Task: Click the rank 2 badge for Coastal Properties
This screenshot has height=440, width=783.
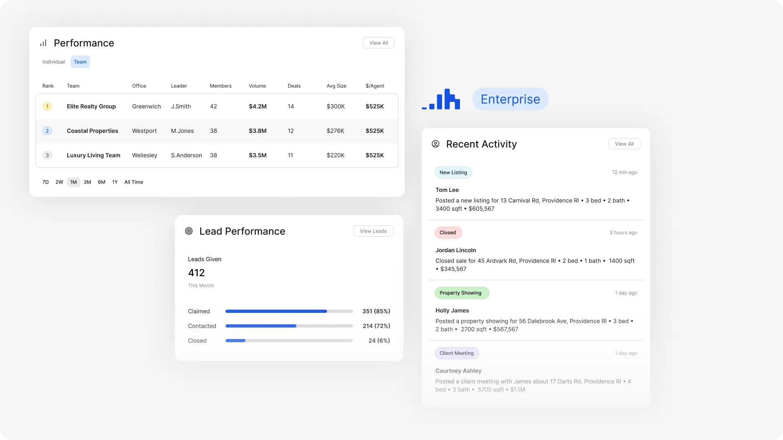Action: tap(47, 131)
